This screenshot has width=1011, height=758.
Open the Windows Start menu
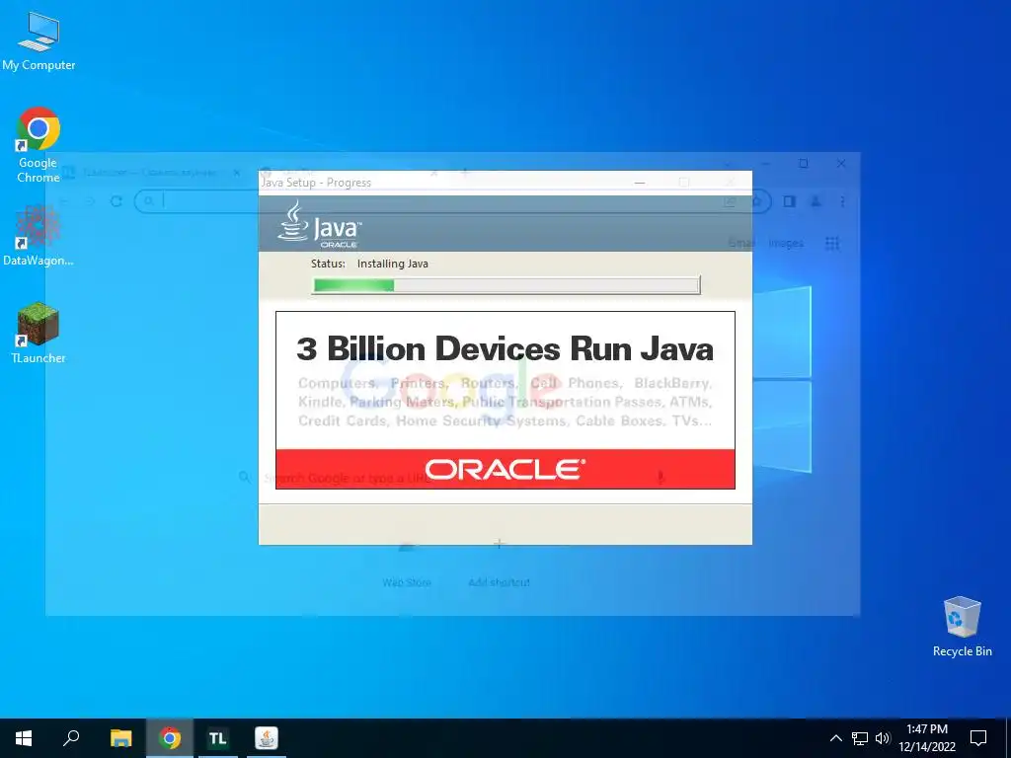(24, 738)
